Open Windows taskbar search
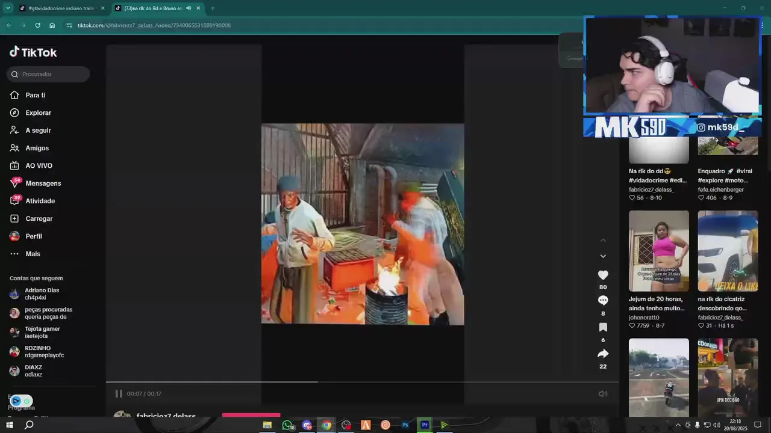Image resolution: width=771 pixels, height=433 pixels. click(x=29, y=425)
